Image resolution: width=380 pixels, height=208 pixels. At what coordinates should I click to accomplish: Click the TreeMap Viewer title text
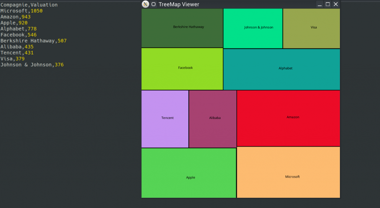tap(179, 4)
